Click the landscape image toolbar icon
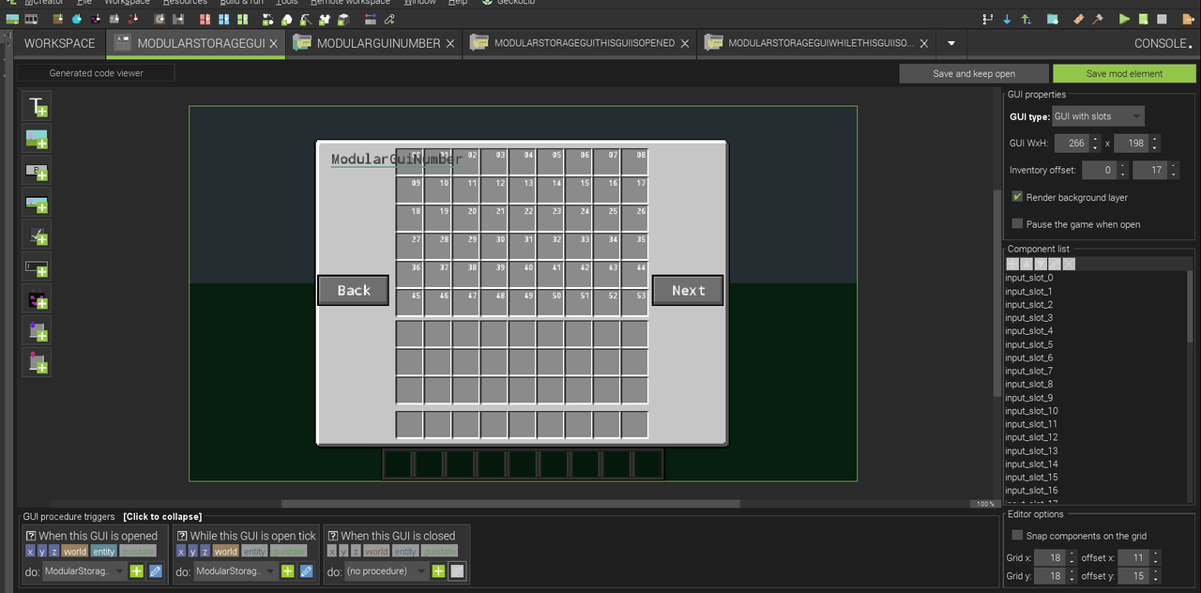 12,19
